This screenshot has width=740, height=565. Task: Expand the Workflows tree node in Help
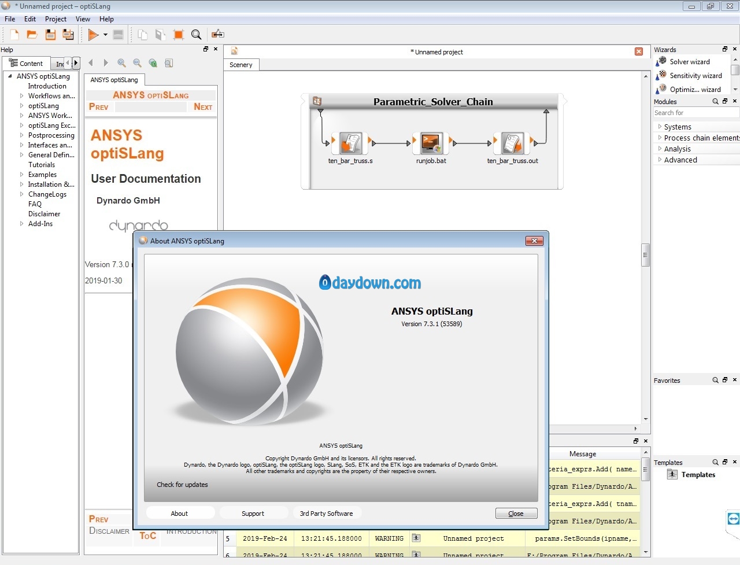pyautogui.click(x=22, y=96)
